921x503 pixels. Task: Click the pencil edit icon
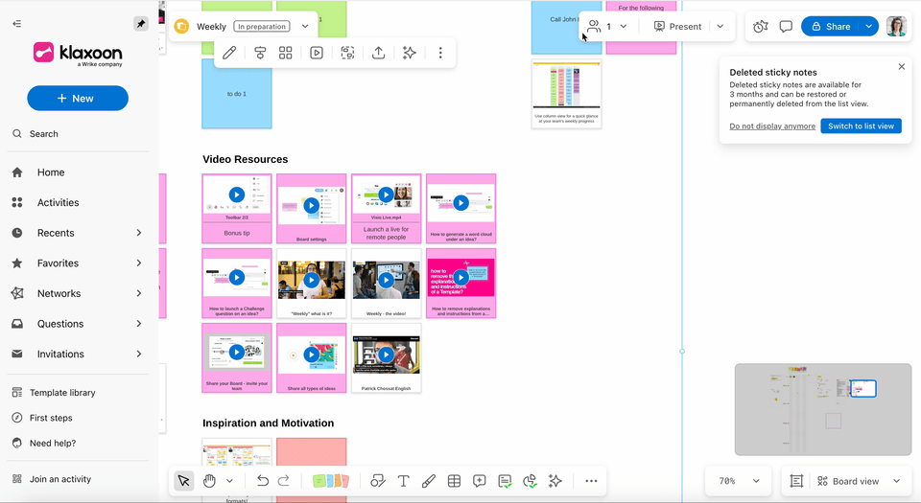pos(229,53)
